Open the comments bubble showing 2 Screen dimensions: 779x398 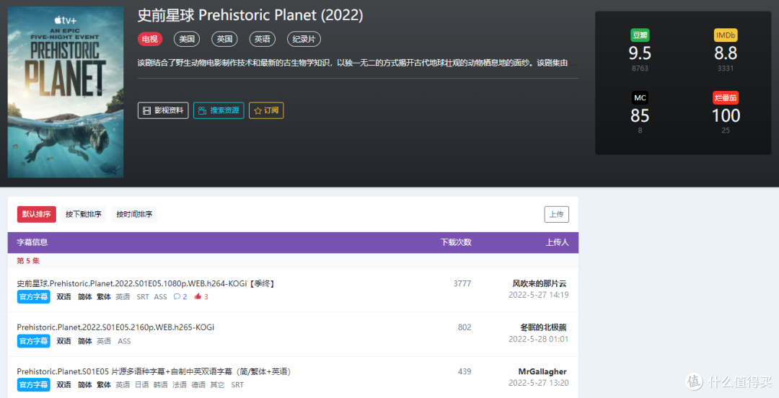[180, 296]
